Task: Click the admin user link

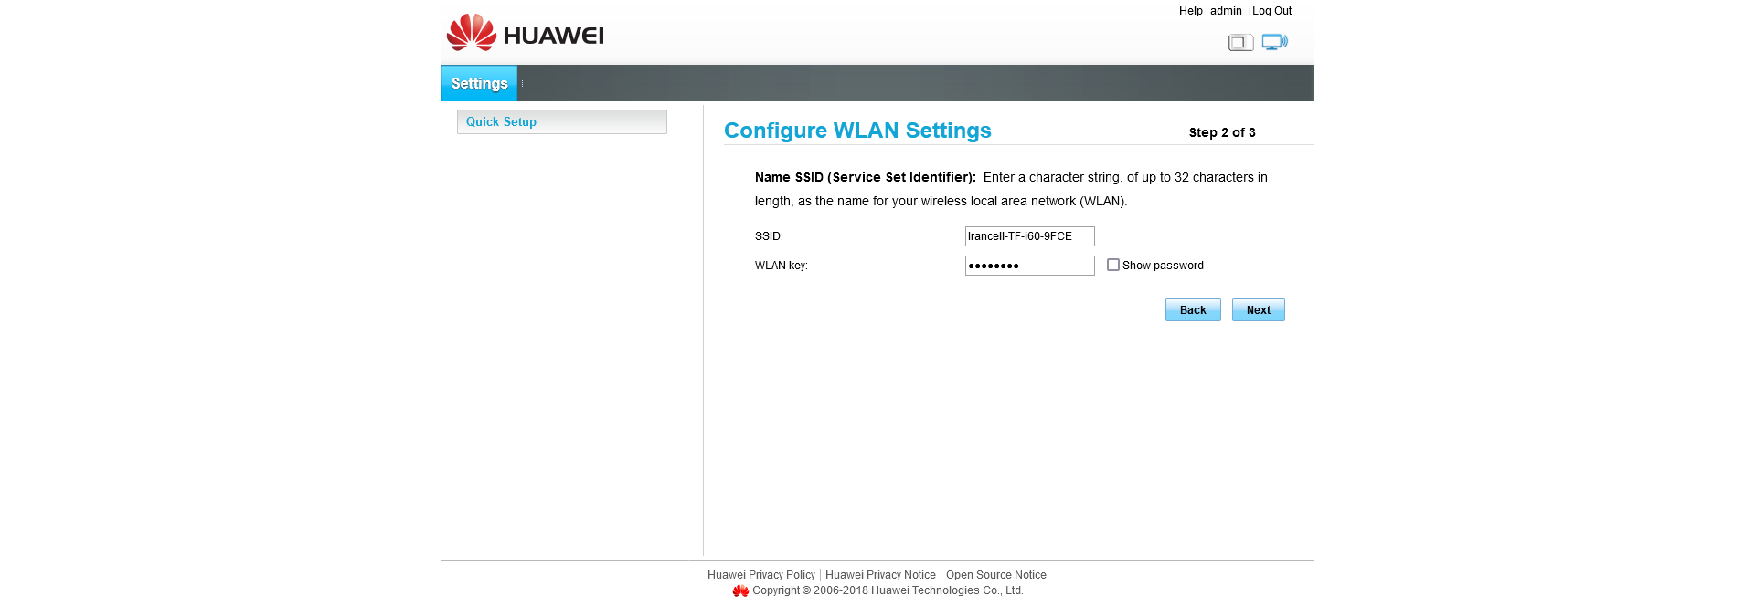Action: point(1226,11)
